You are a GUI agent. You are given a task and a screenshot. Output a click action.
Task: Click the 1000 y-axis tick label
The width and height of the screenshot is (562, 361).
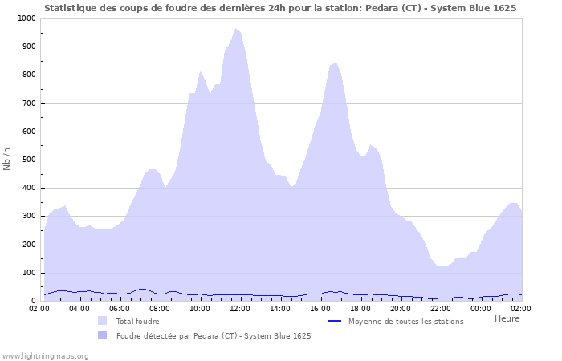point(26,18)
